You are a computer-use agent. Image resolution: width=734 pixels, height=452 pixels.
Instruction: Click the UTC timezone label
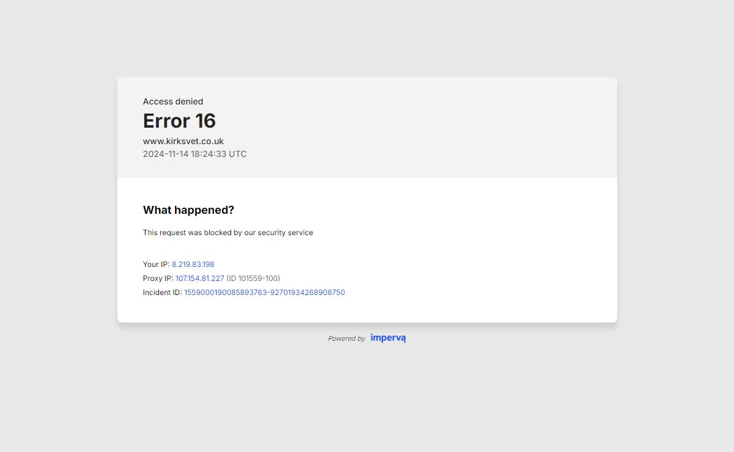[x=238, y=154]
